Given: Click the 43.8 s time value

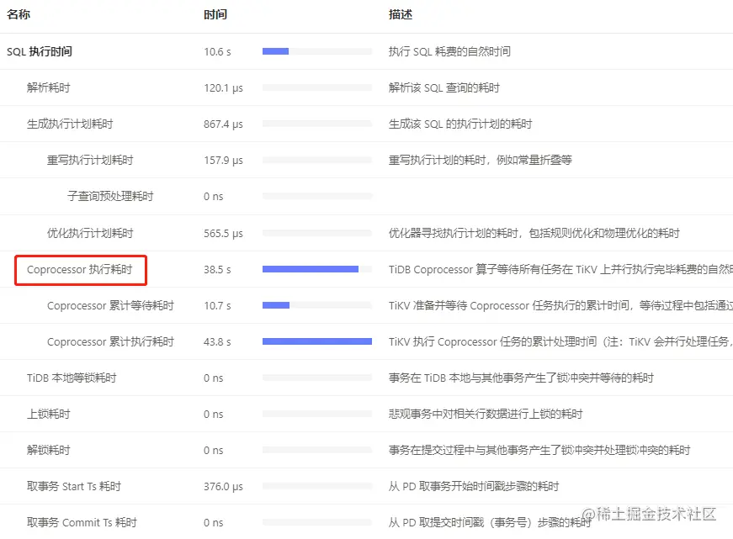Looking at the screenshot, I should point(217,342).
